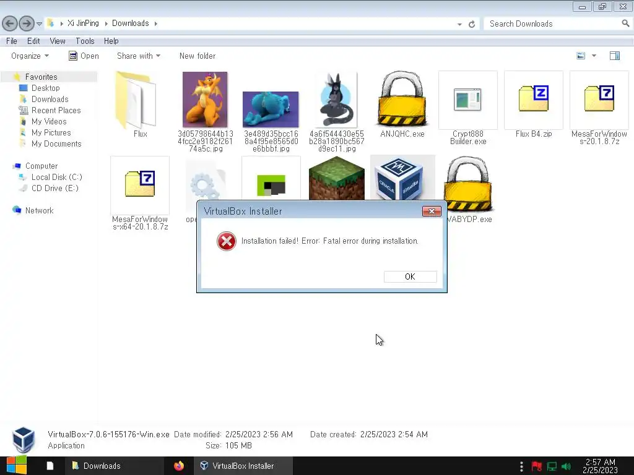Select the Flux folder icon
Screen dimensions: 634x475
point(136,100)
